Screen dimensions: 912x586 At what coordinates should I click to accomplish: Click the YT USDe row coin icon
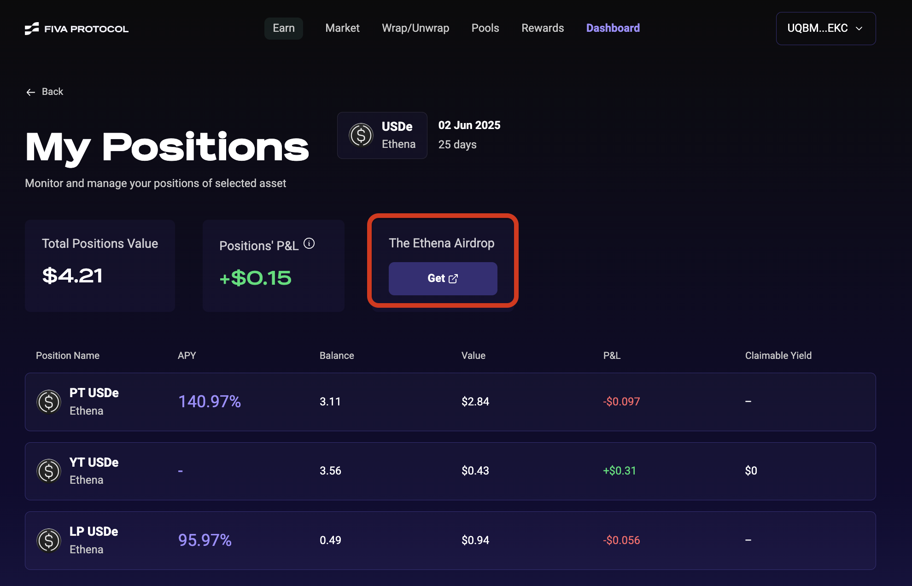point(49,471)
